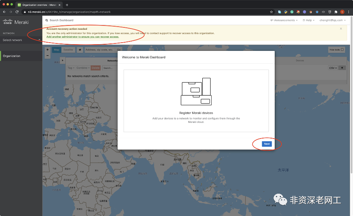
Task: Click the shield-cat extension icon
Action: pos(330,12)
